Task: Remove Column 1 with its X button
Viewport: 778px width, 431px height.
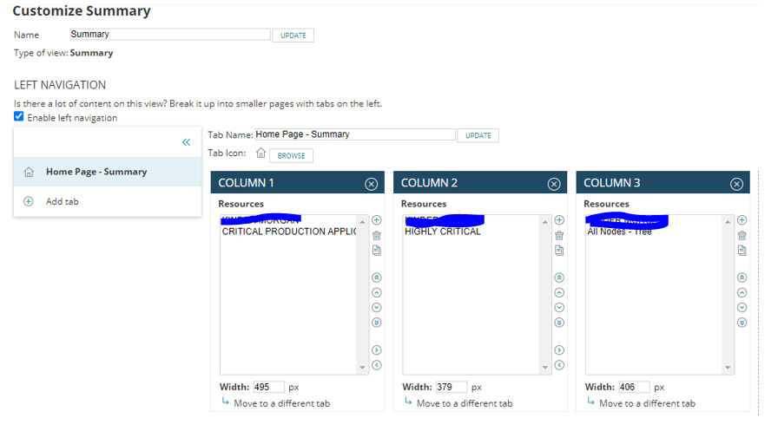Action: [x=371, y=185]
